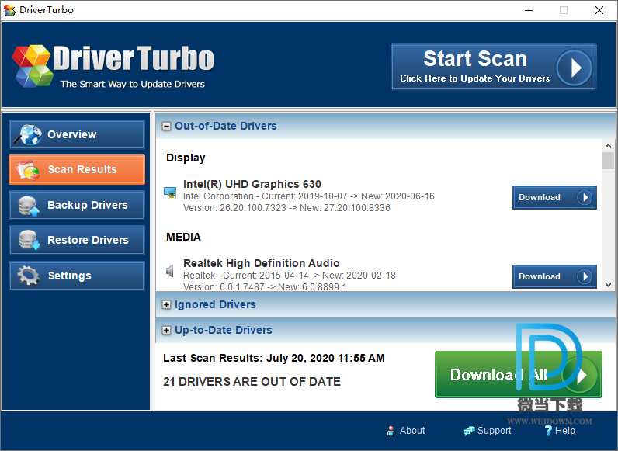Image resolution: width=618 pixels, height=451 pixels.
Task: Click the driver list scroll up arrow
Action: (x=608, y=146)
